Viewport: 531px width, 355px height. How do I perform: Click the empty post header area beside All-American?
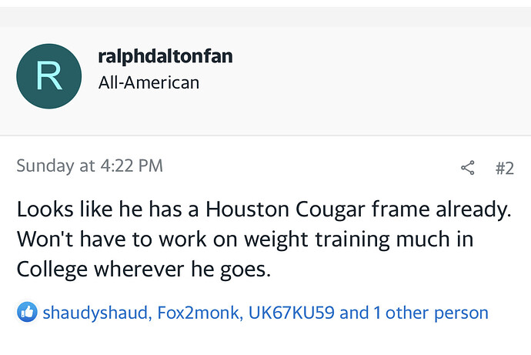tap(372, 82)
